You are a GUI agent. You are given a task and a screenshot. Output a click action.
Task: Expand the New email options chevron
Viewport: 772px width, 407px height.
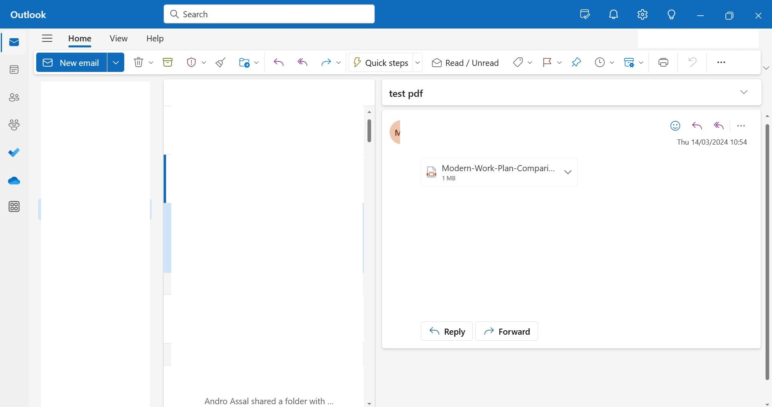click(116, 62)
